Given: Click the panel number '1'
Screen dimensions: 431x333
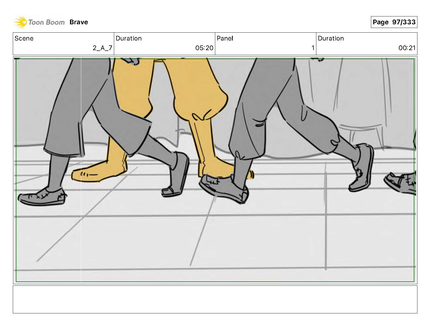Looking at the screenshot, I should click(313, 48).
